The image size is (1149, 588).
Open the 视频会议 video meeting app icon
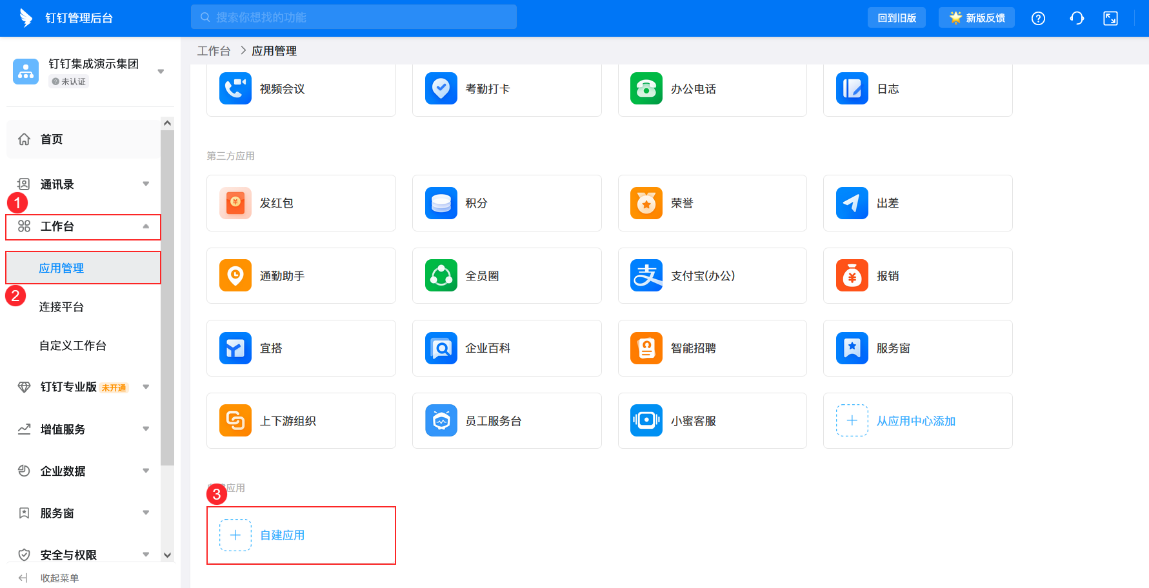pyautogui.click(x=235, y=88)
